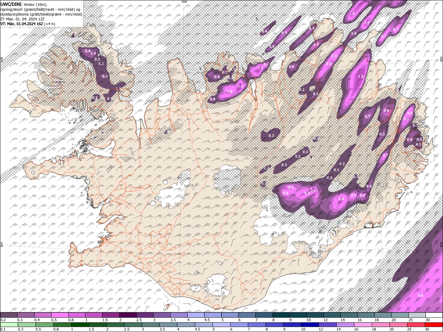Pick the gray 20 swatch, purple legend row
The height and width of the screenshot is (332, 443).
[x=400, y=315]
